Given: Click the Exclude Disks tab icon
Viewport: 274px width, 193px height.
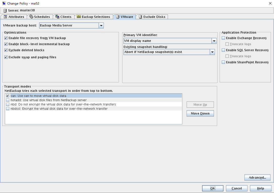Looking at the screenshot, I should pos(140,17).
